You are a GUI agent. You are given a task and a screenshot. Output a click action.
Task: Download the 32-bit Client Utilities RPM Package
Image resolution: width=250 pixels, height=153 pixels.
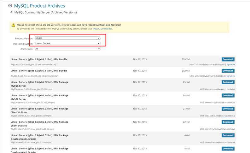(x=228, y=109)
